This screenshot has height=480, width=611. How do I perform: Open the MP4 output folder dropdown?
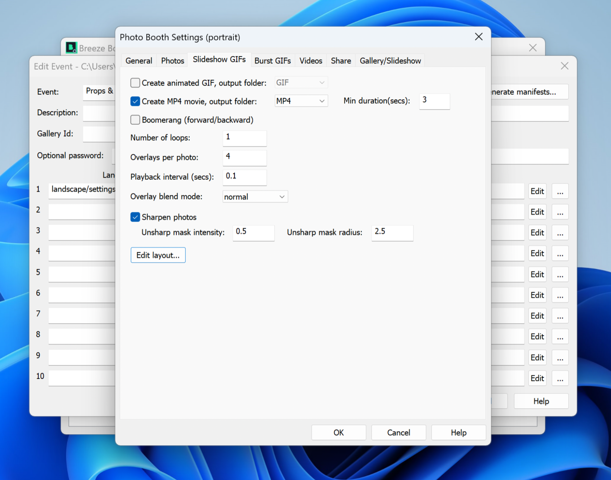(x=301, y=101)
